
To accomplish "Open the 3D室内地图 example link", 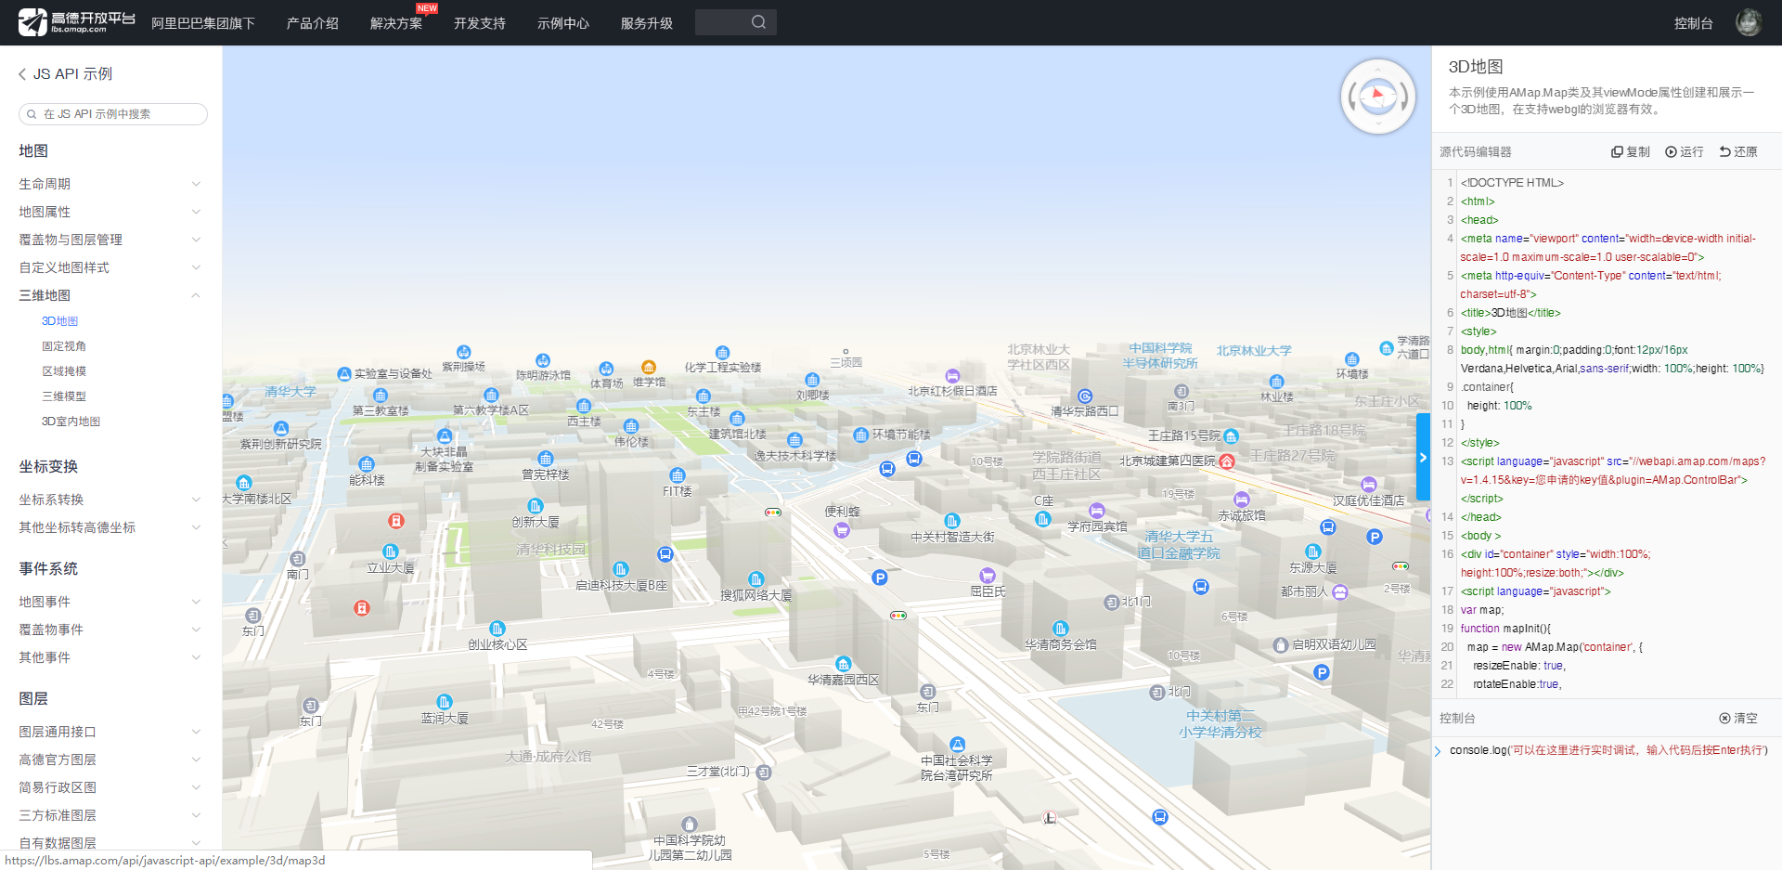I will pos(71,422).
